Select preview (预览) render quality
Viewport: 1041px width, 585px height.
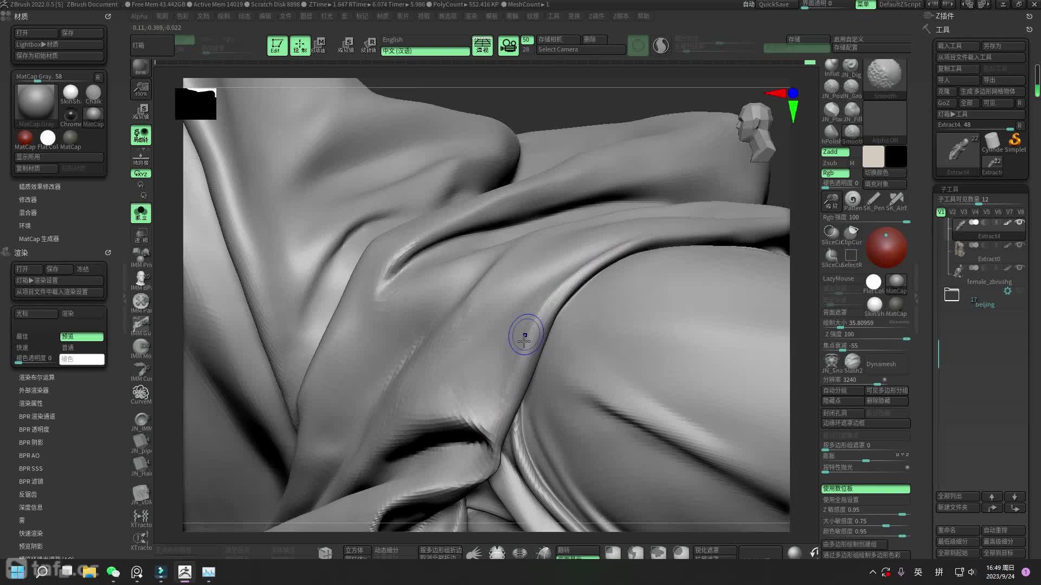81,336
